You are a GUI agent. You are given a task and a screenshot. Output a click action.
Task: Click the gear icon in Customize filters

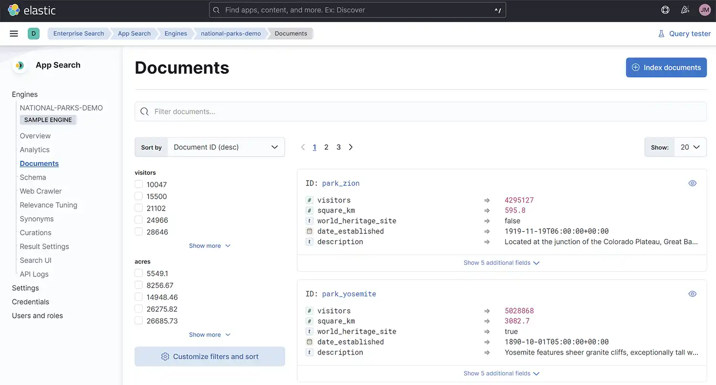point(165,356)
